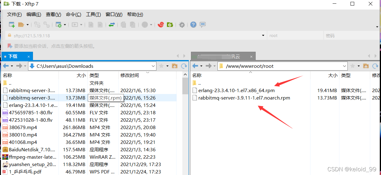Go forward in the local pane
This screenshot has height=175, width=381.
tap(19, 66)
